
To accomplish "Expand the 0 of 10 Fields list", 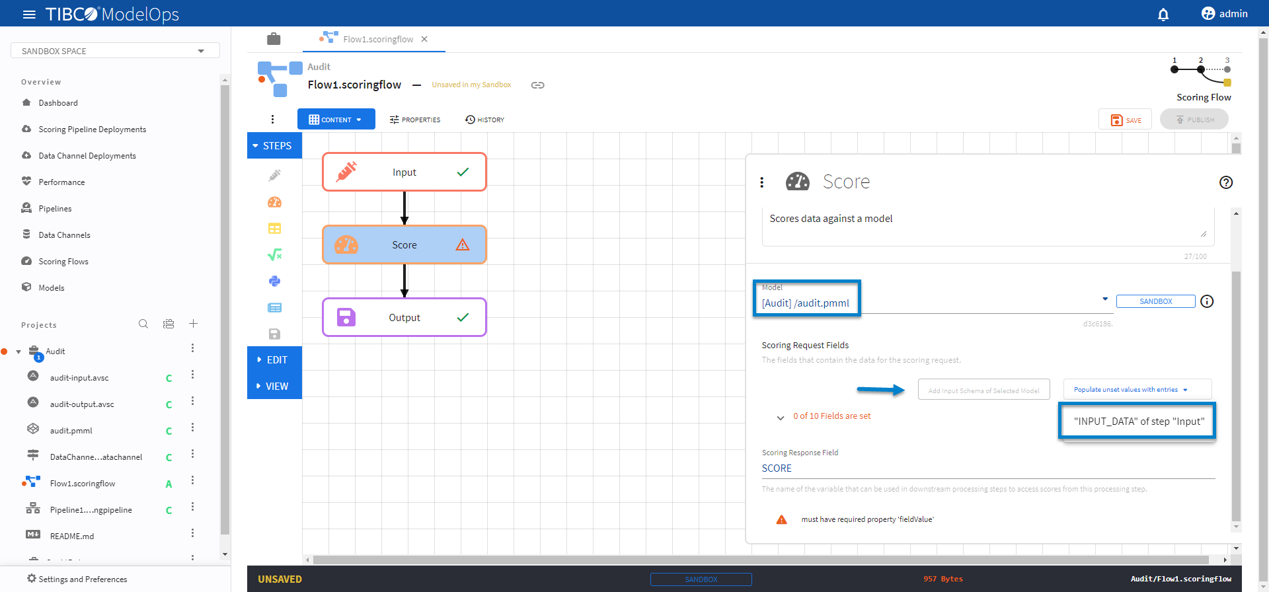I will (781, 418).
